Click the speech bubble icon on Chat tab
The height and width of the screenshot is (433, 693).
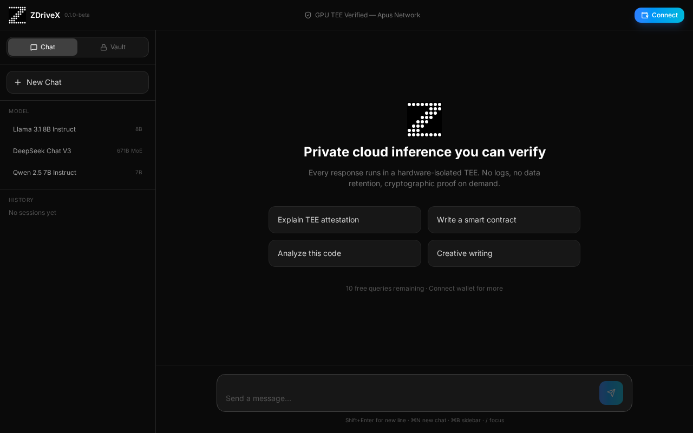34,47
